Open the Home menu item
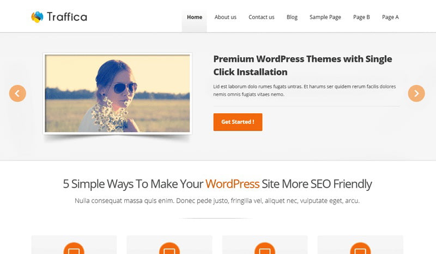This screenshot has width=436, height=254. click(x=195, y=17)
